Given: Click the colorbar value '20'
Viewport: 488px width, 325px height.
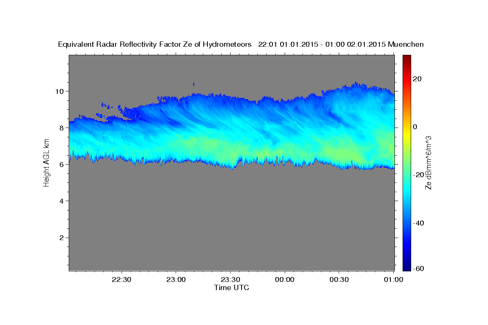Looking at the screenshot, I should [417, 79].
